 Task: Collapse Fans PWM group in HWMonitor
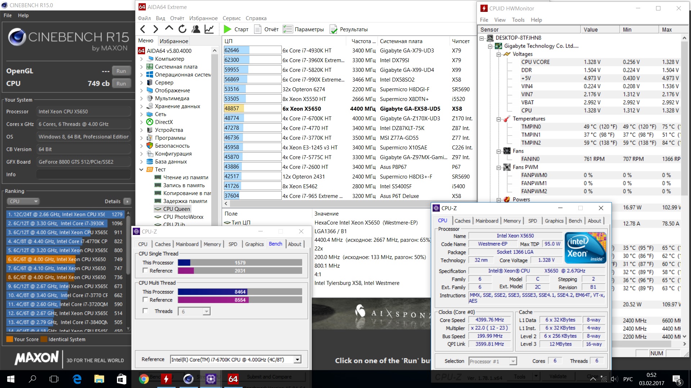(x=498, y=167)
